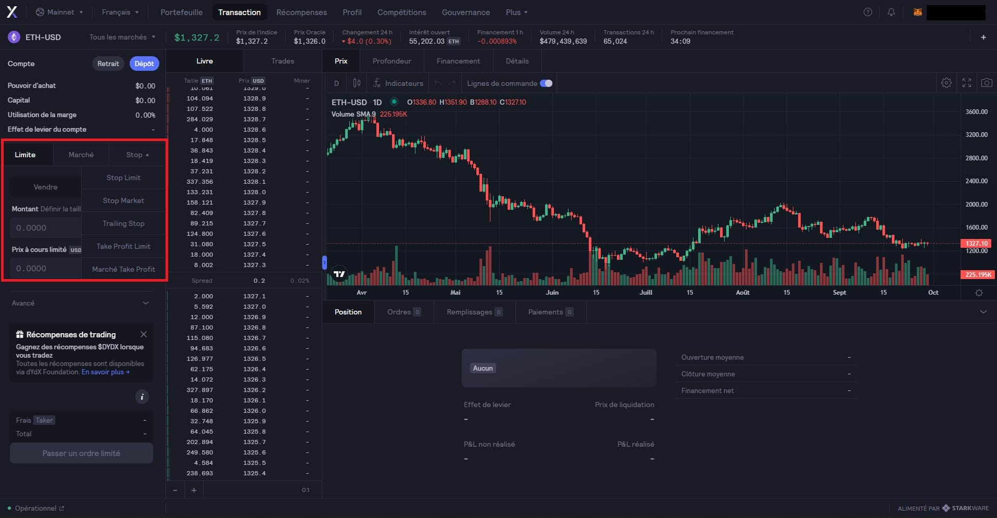The image size is (997, 518).
Task: Switch to the Trades tab
Action: pos(283,61)
